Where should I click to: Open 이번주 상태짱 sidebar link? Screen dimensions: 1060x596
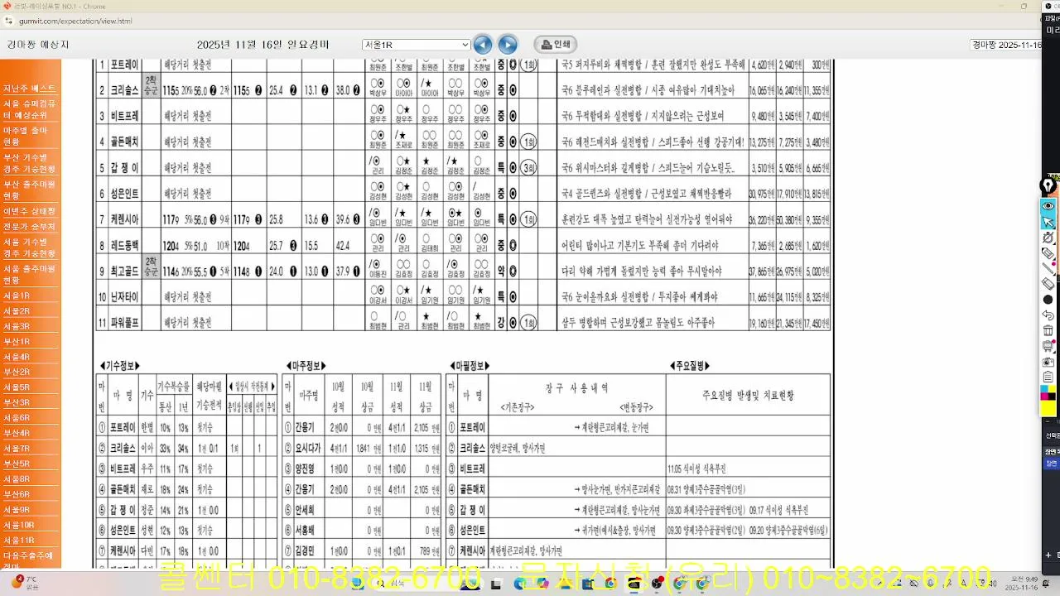pyautogui.click(x=30, y=211)
